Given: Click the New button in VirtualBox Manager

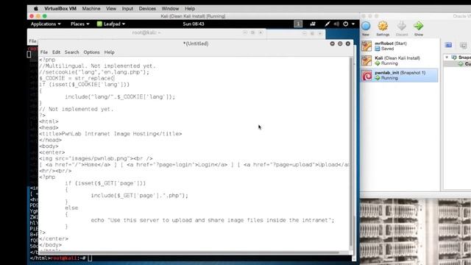Looking at the screenshot, I should click(366, 28).
